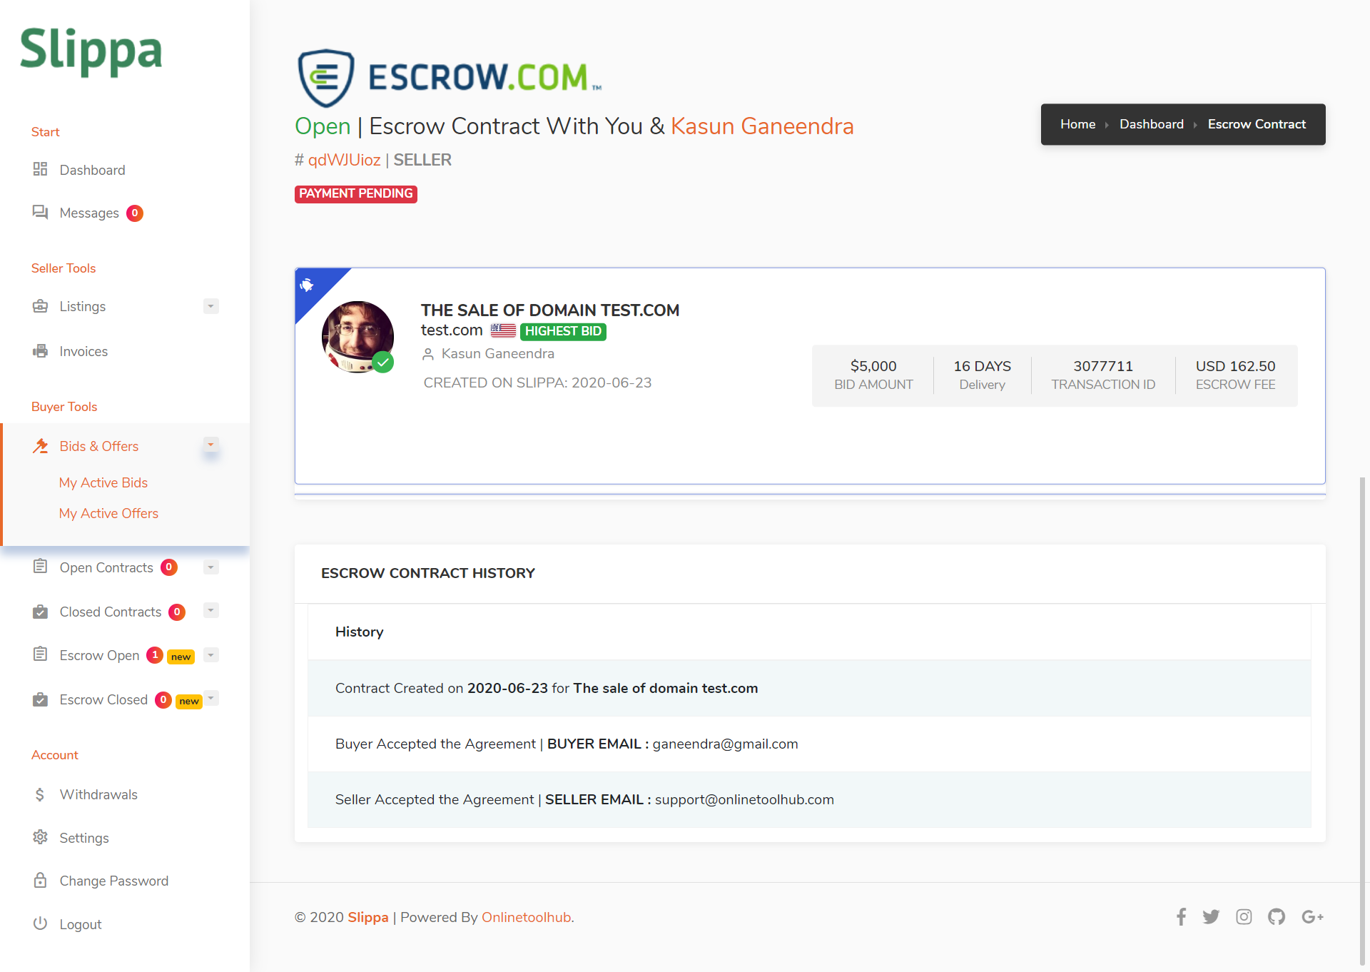Expand the Open Contracts dropdown arrow
Viewport: 1370px width, 972px height.
(210, 567)
